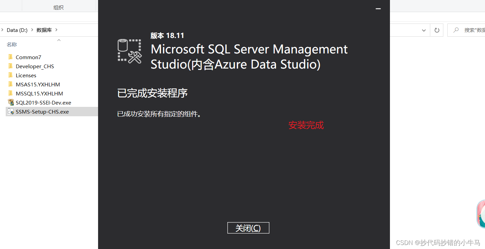The height and width of the screenshot is (249, 485).
Task: Click the SQL2019-SSEI-Dev.exe file name
Action: tap(43, 103)
